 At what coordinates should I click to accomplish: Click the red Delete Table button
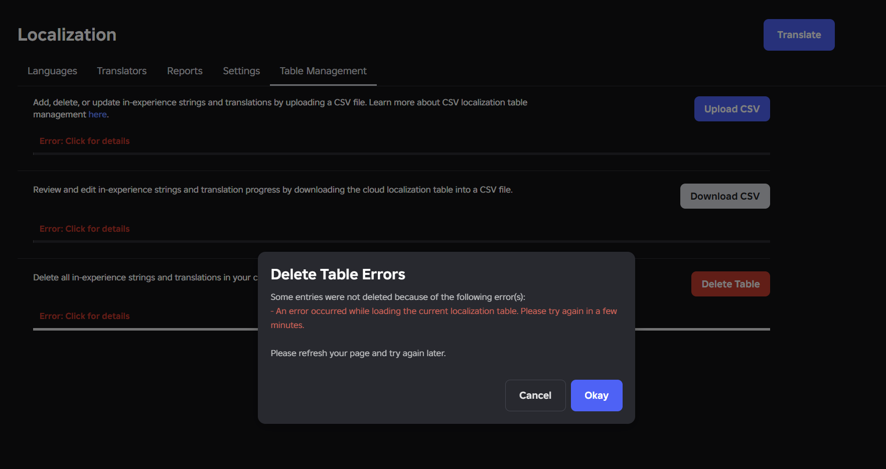[x=730, y=284]
